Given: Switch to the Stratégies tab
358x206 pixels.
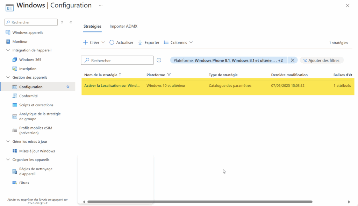Looking at the screenshot, I should 92,26.
